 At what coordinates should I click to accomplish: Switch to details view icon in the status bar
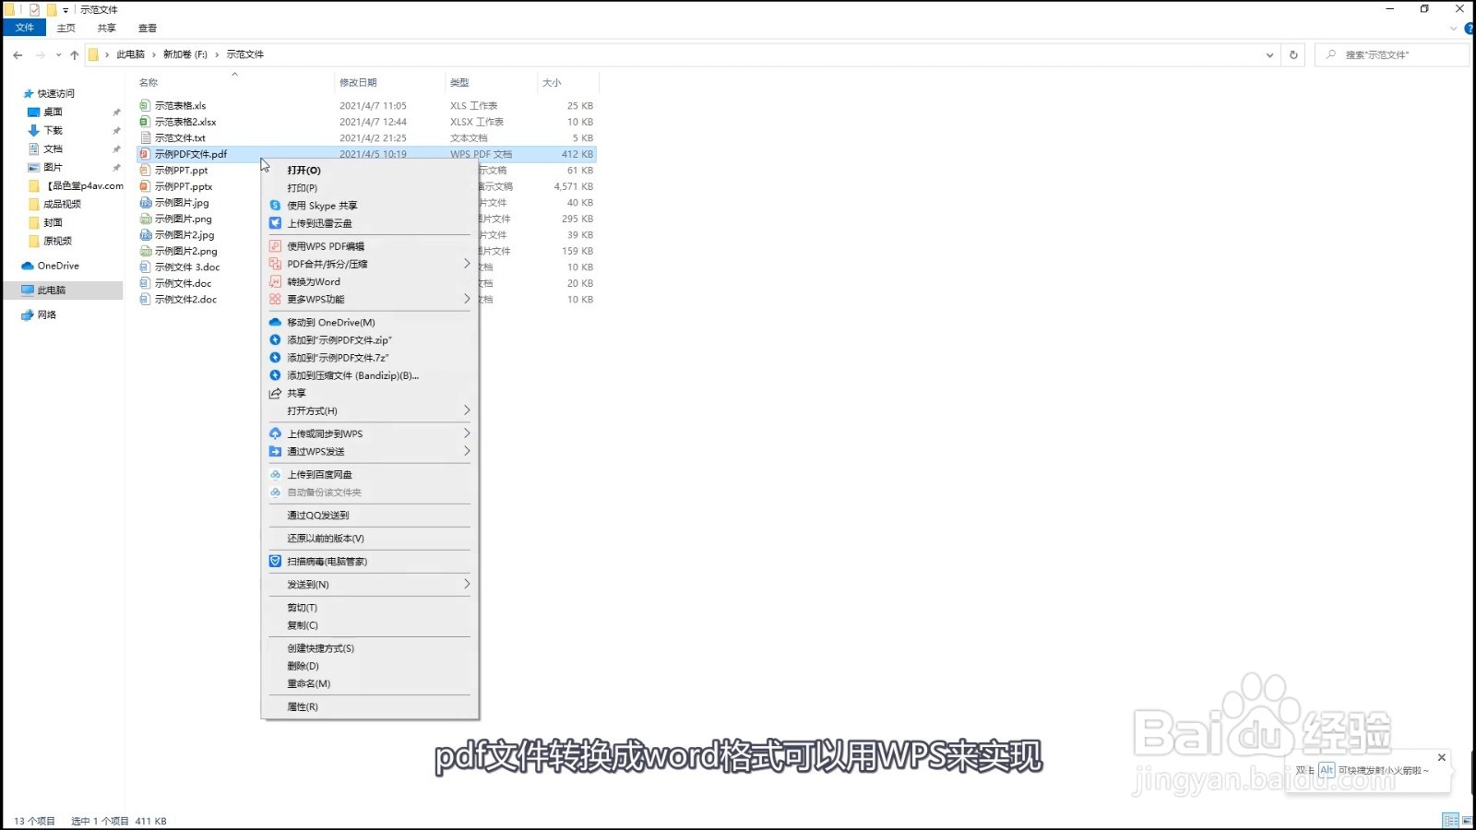pyautogui.click(x=1451, y=821)
